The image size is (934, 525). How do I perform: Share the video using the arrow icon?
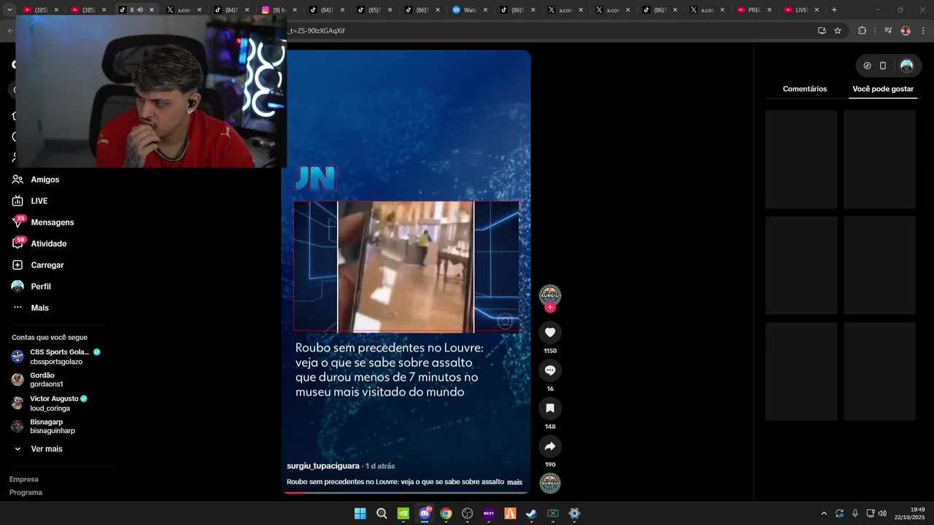tap(550, 446)
